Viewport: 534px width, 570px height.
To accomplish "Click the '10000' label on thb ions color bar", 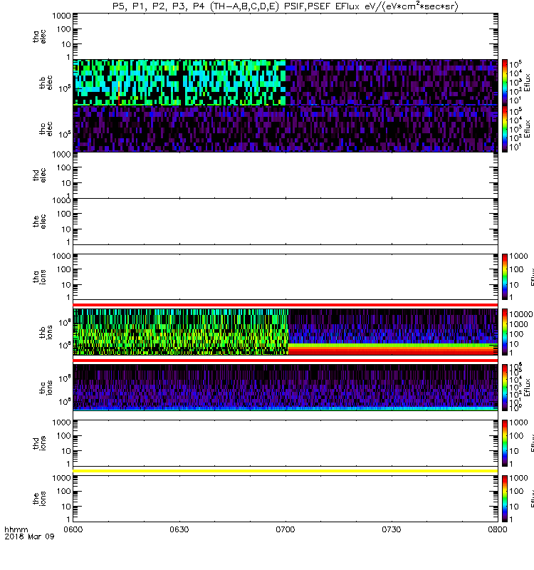I will (x=521, y=314).
